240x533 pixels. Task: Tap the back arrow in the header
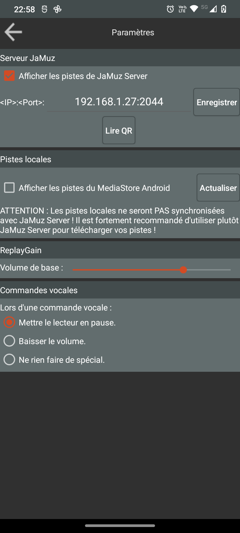[13, 32]
